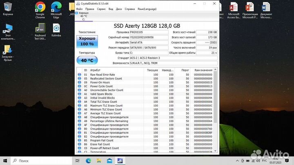Click the volume icon in system tray
Screen dimensions: 294x165
pos(258,161)
